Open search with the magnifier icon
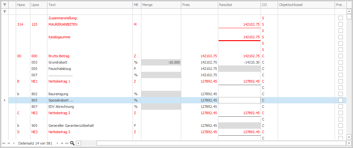Viewport: 353px width, 148px height. point(72,143)
